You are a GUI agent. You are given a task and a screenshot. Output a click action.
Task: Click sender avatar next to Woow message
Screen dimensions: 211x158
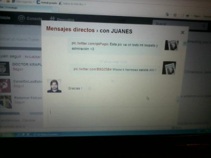169,68
